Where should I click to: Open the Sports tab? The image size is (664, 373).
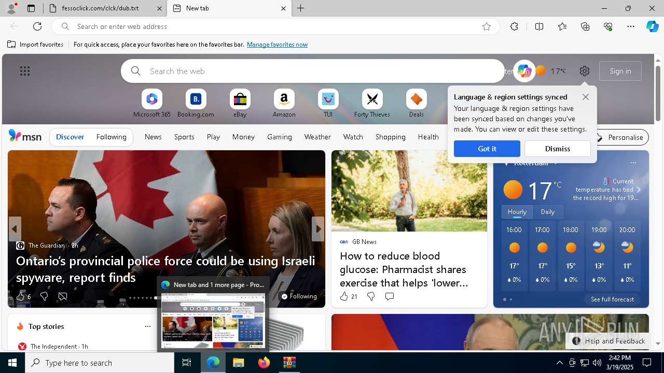[x=184, y=137]
